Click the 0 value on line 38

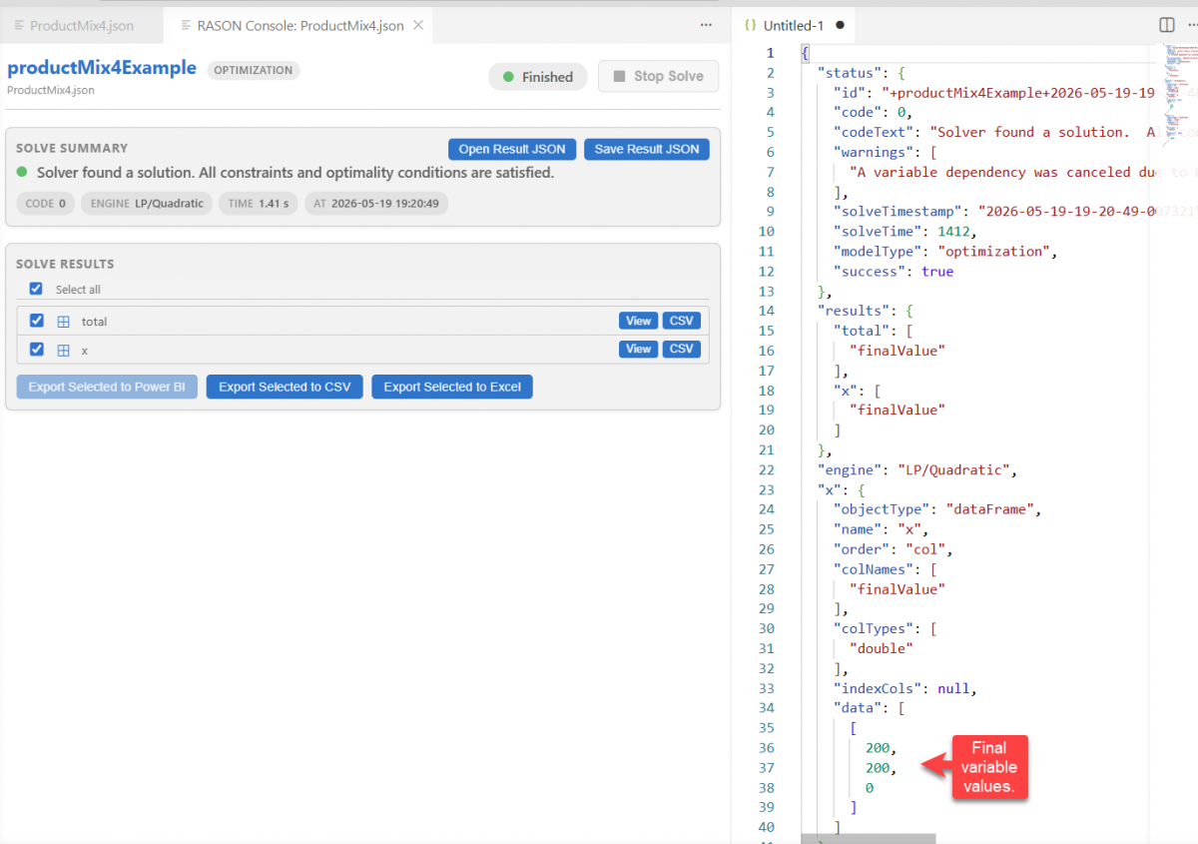[870, 788]
